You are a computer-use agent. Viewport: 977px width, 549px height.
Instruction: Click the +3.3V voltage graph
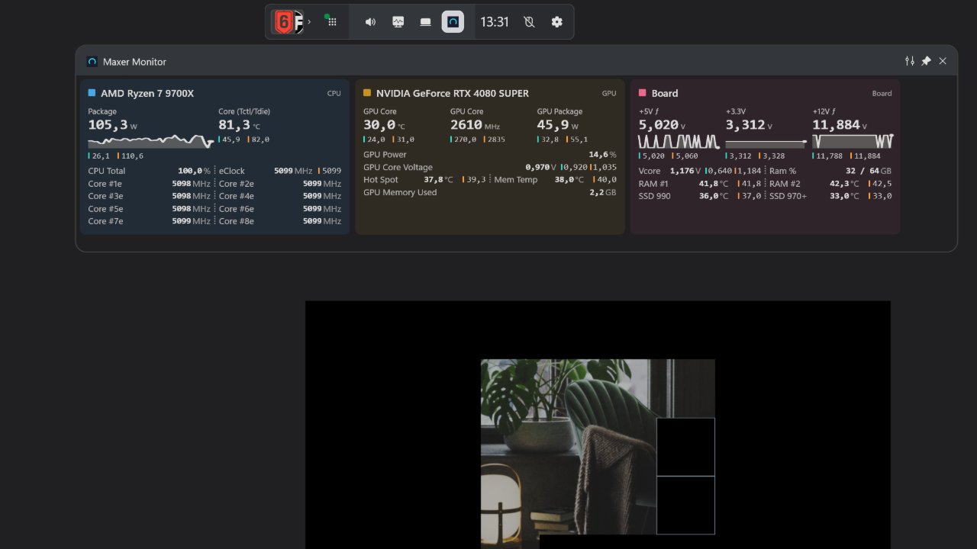[x=766, y=143]
